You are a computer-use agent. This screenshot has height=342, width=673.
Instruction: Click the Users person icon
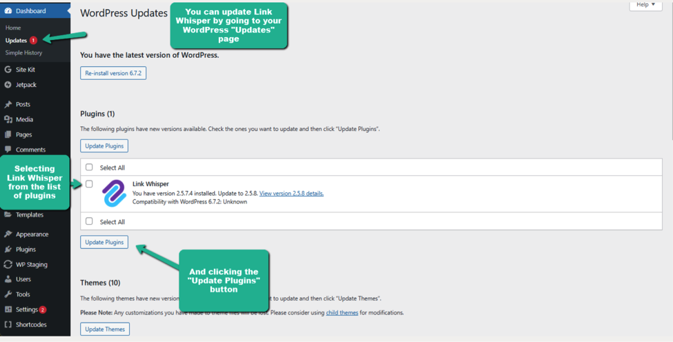8,279
